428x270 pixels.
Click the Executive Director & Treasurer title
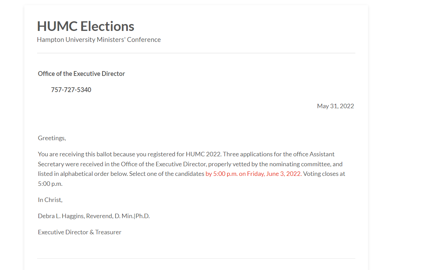point(80,232)
